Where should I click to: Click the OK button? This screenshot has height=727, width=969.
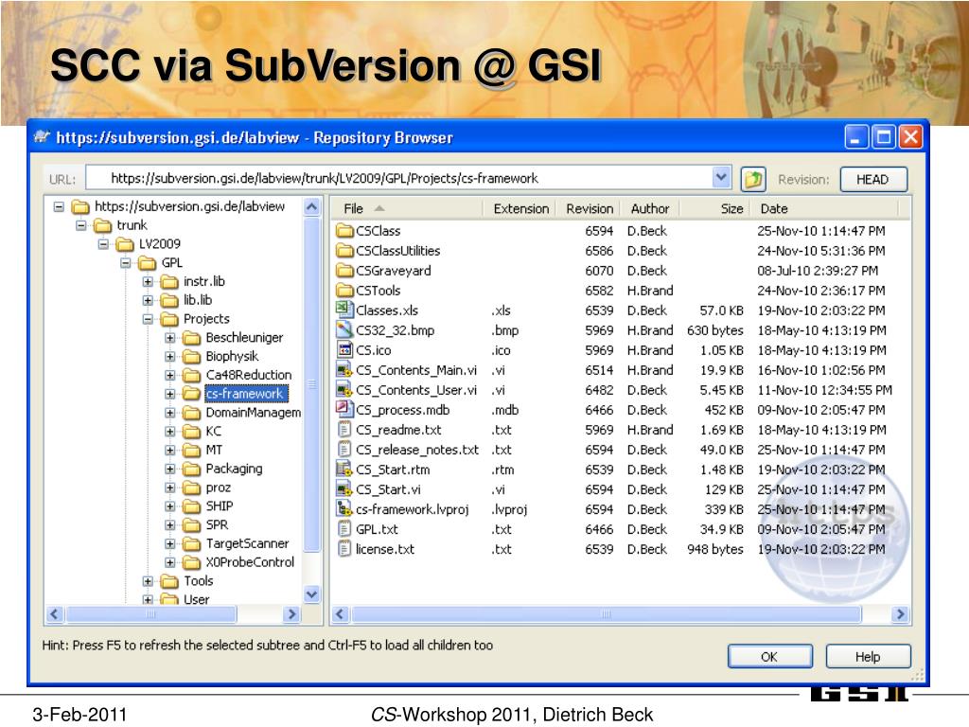770,657
